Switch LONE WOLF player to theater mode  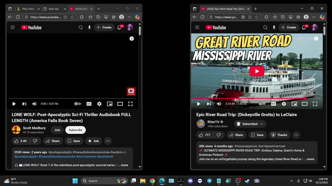coord(120,104)
